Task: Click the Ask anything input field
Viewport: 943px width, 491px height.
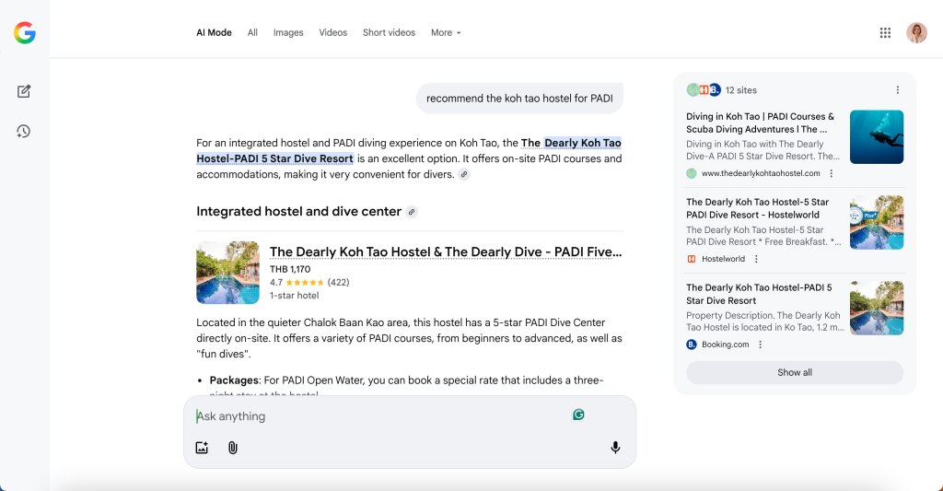Action: tap(378, 416)
